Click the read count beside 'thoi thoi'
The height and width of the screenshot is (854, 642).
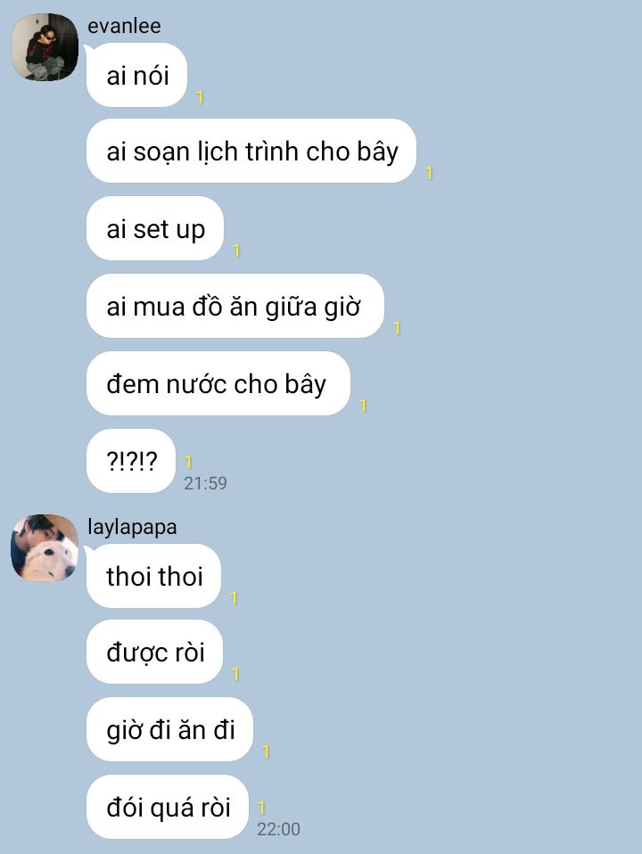[x=234, y=598]
